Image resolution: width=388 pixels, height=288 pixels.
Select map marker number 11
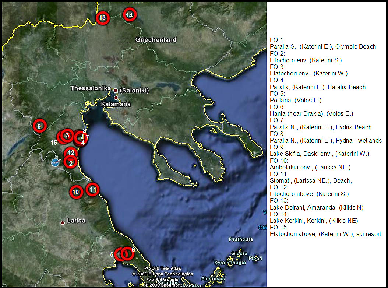tap(93, 190)
